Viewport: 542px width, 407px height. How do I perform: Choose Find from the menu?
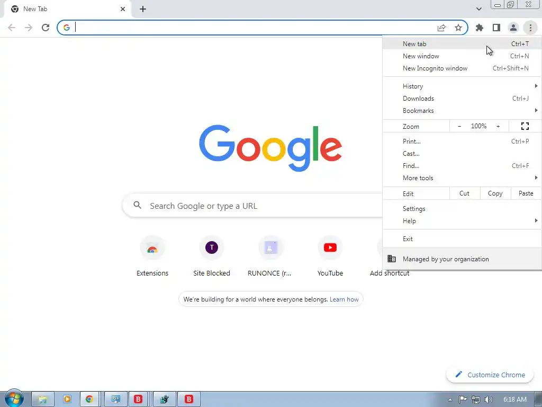462,166
